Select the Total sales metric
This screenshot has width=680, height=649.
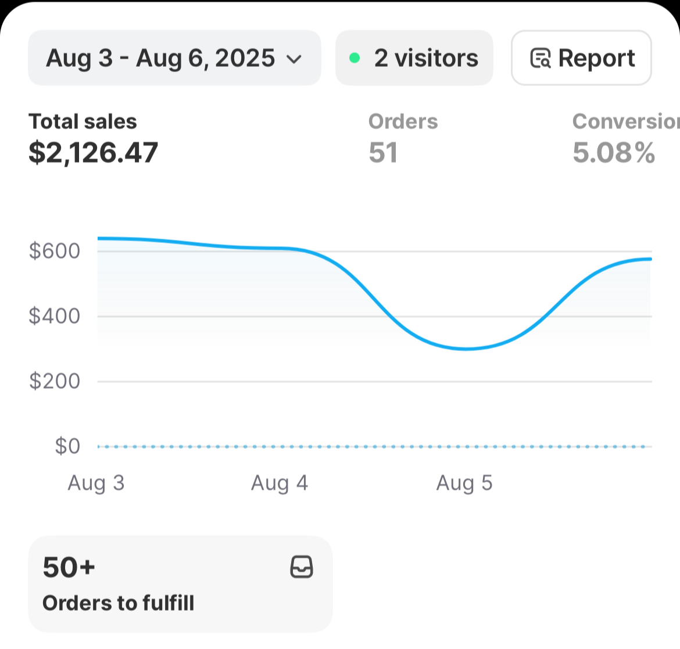click(83, 121)
